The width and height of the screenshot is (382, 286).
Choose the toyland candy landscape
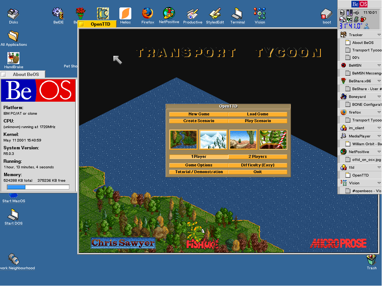tap(273, 139)
